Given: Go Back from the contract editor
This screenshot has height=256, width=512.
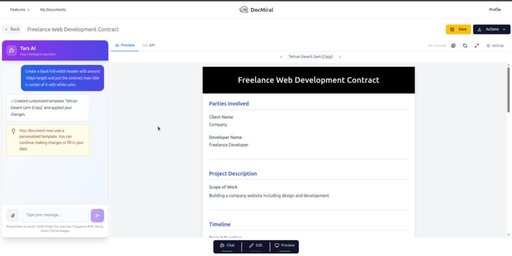Looking at the screenshot, I should [x=12, y=29].
